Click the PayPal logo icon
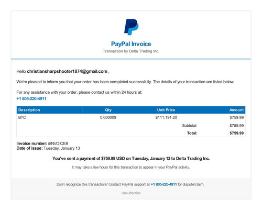 [x=132, y=27]
